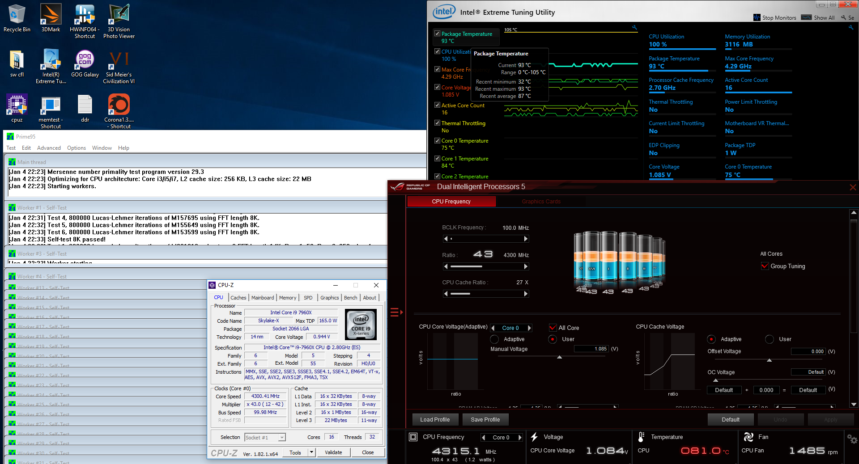859x464 pixels.
Task: Click the Manual Voltage 1.085 input field
Action: (x=591, y=349)
